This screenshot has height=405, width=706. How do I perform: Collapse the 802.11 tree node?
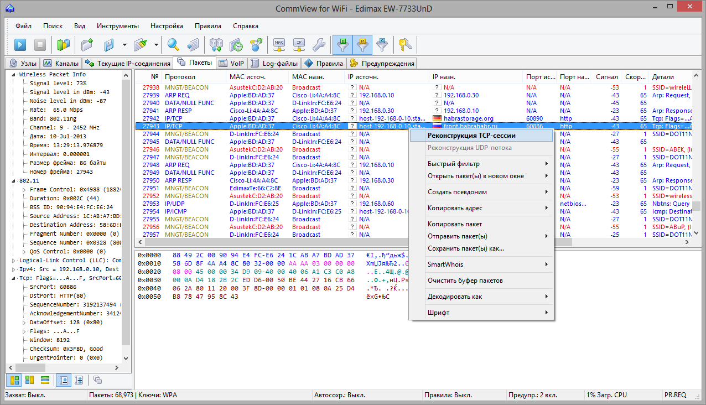[x=14, y=180]
